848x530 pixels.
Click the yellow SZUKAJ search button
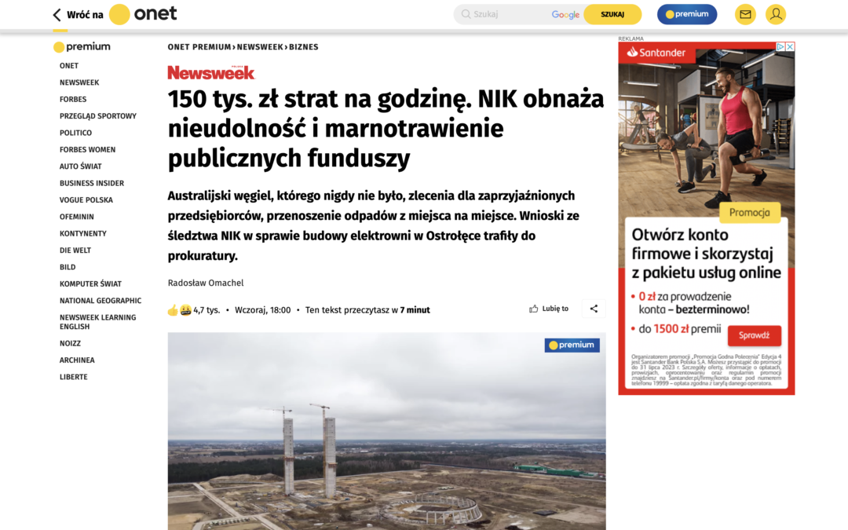pyautogui.click(x=612, y=15)
